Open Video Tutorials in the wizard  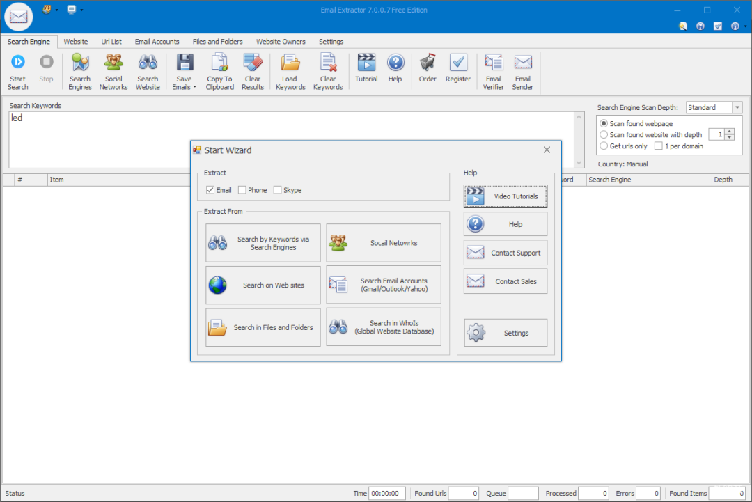506,196
